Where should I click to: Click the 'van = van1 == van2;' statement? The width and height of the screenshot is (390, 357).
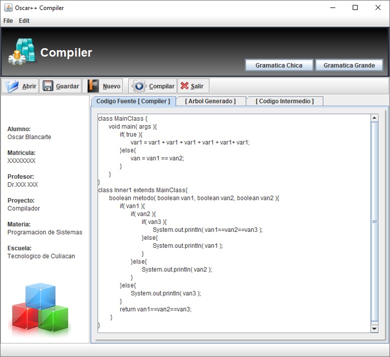(157, 158)
